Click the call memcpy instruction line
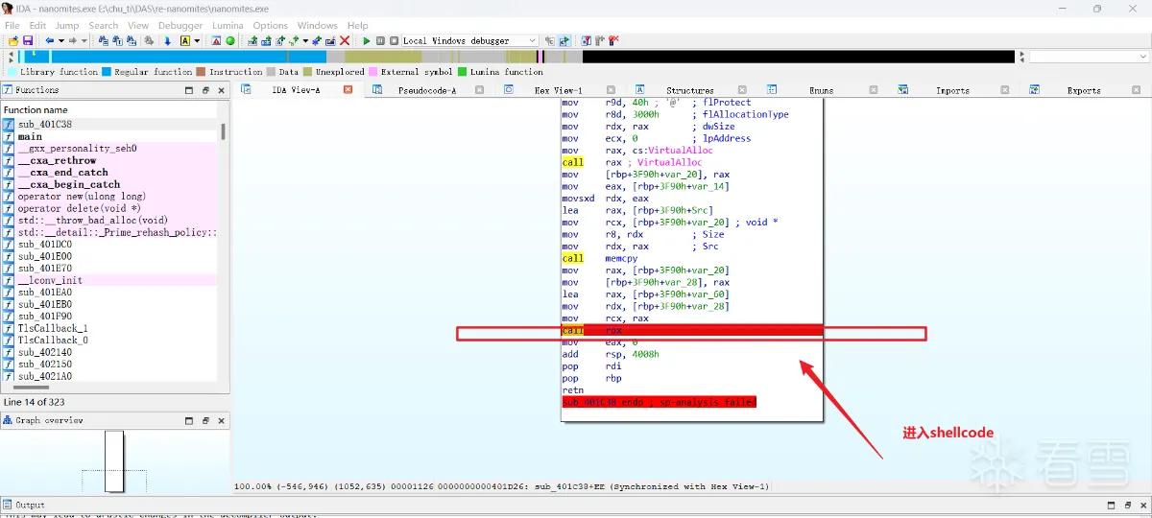This screenshot has height=518, width=1152. [599, 258]
